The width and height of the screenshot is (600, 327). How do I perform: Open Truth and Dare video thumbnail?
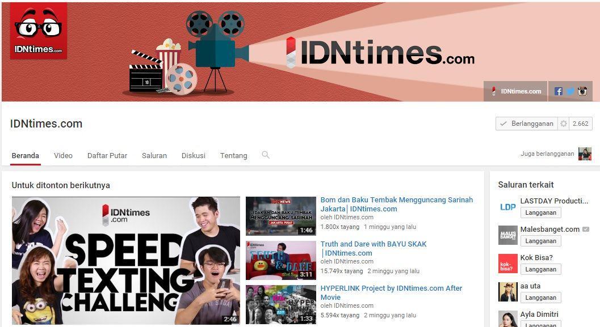coord(281,260)
